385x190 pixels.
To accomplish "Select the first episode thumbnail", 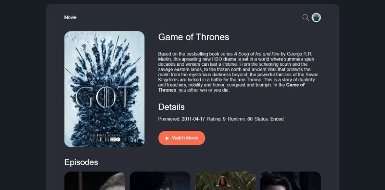I will [95, 181].
